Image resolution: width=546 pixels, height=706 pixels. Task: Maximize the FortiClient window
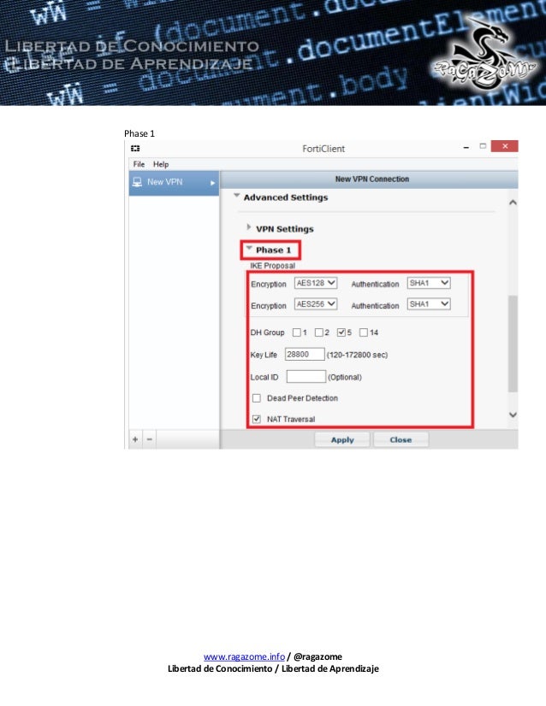(483, 146)
